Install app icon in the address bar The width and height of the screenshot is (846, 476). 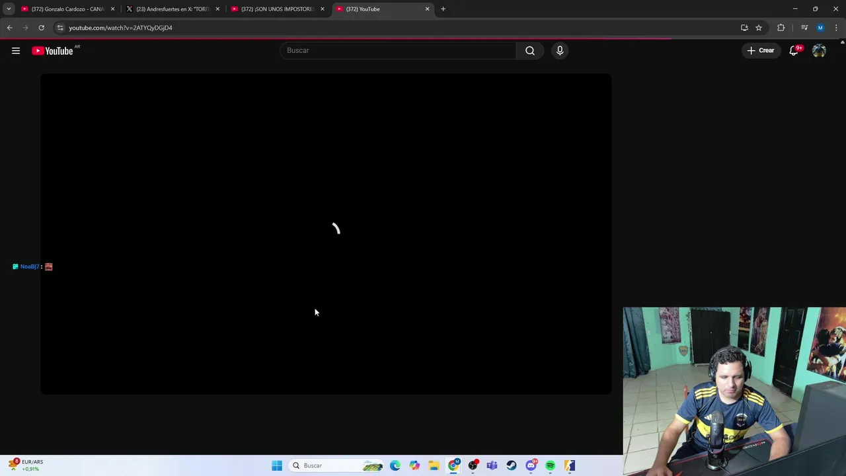(744, 28)
